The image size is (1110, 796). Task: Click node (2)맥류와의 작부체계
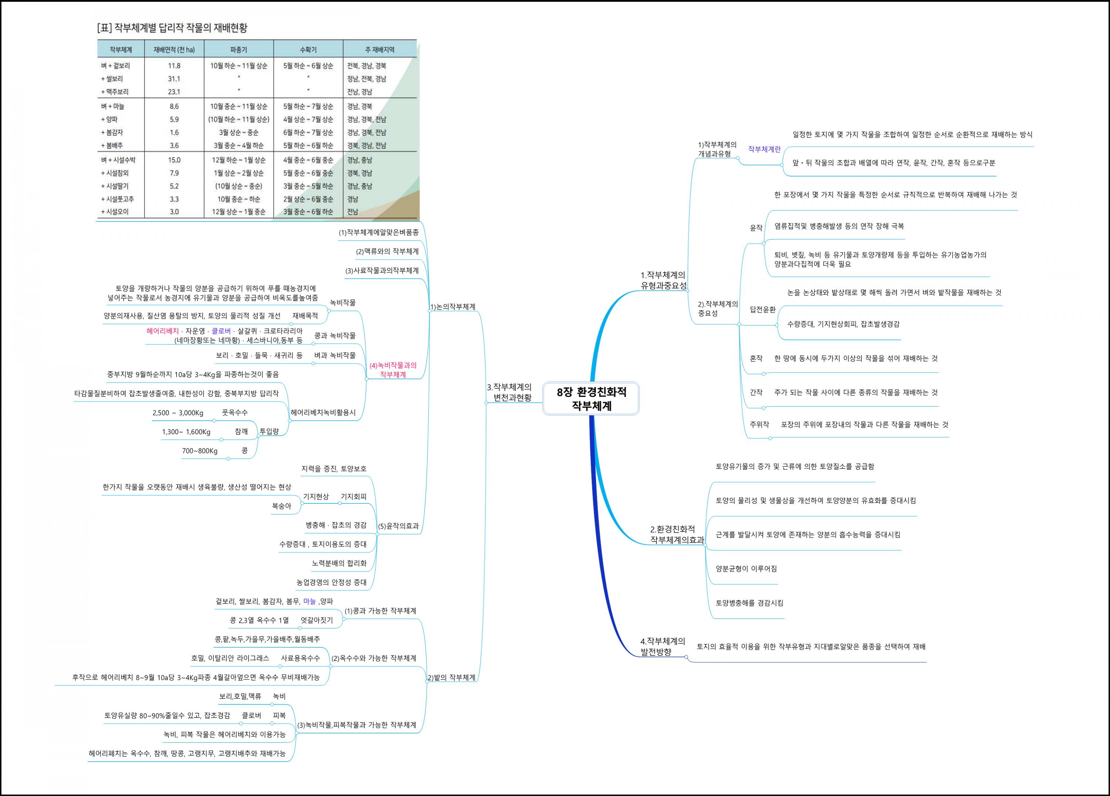point(387,252)
